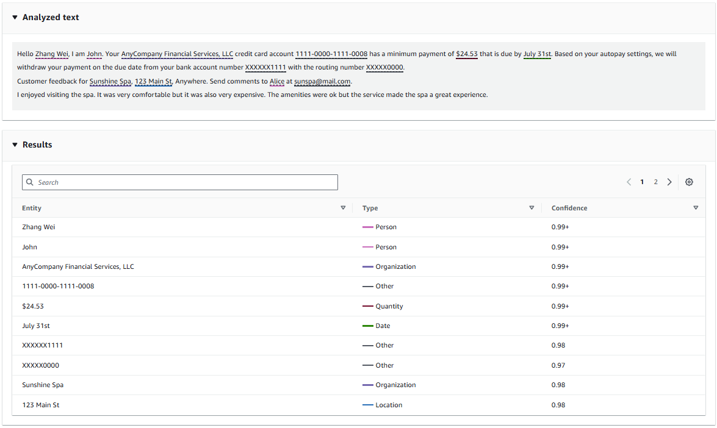This screenshot has height=428, width=717.
Task: Click underlined 'Zhang Wei' in analyzed text
Action: (x=52, y=54)
